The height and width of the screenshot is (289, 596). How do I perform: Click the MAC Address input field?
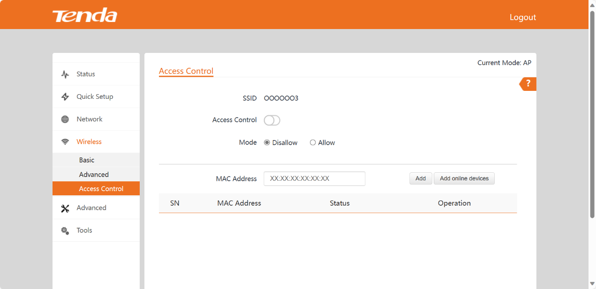click(x=314, y=178)
